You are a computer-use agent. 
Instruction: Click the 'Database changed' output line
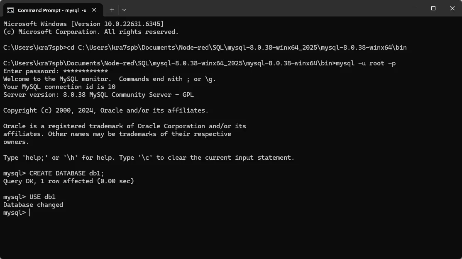[33, 205]
